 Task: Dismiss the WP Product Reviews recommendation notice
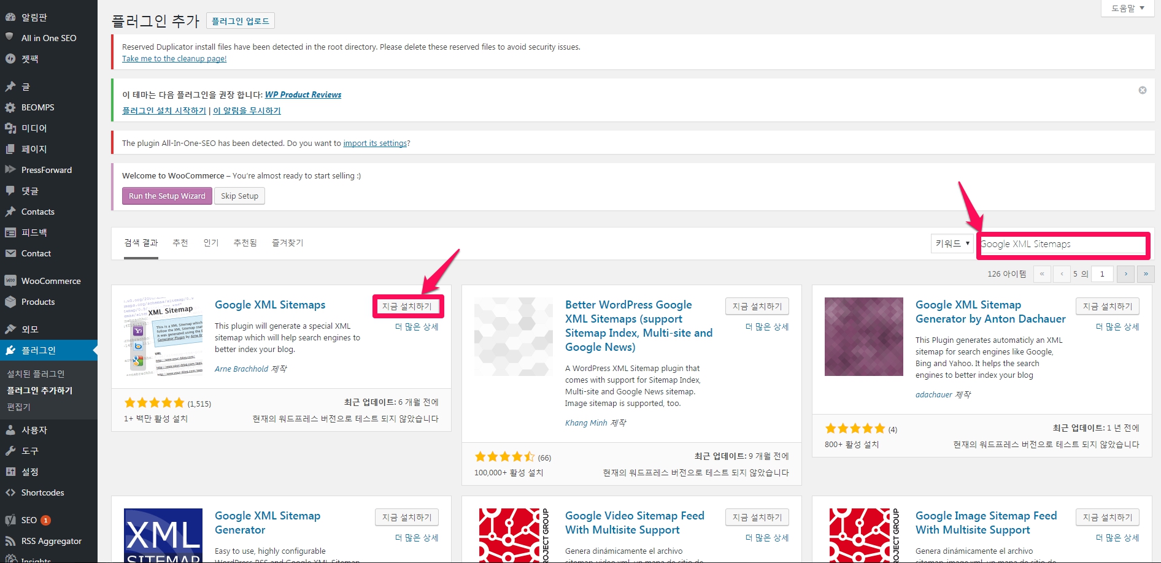click(x=1143, y=90)
